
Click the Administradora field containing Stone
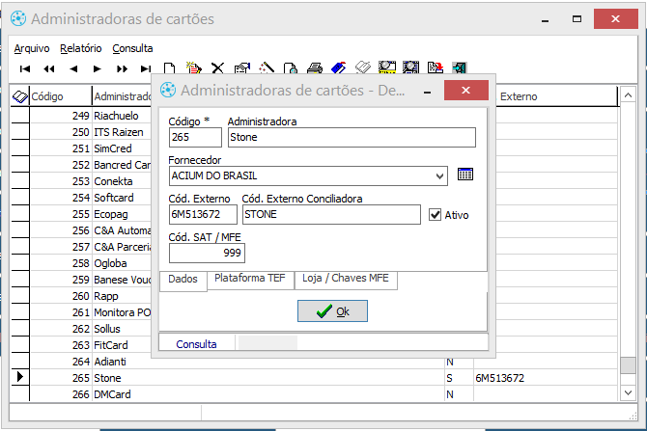pyautogui.click(x=352, y=137)
